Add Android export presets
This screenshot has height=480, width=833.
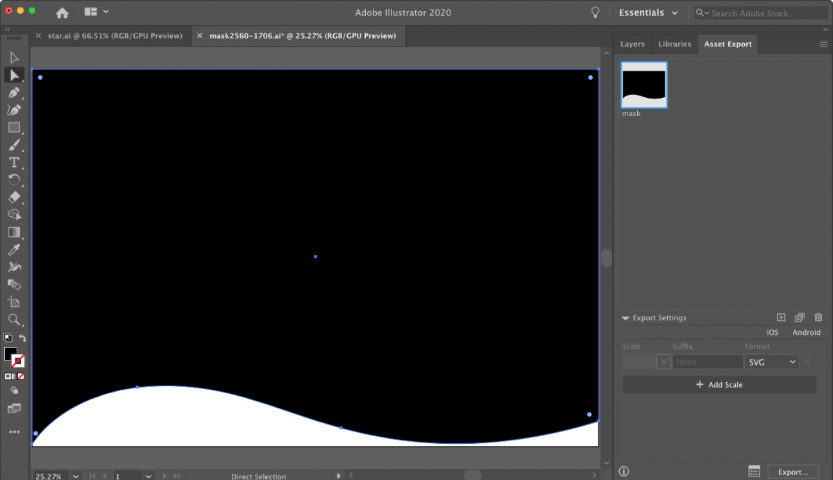[x=807, y=332]
